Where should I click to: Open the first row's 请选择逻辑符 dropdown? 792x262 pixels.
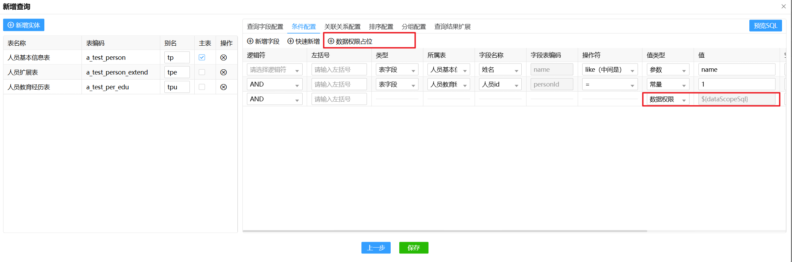point(274,70)
